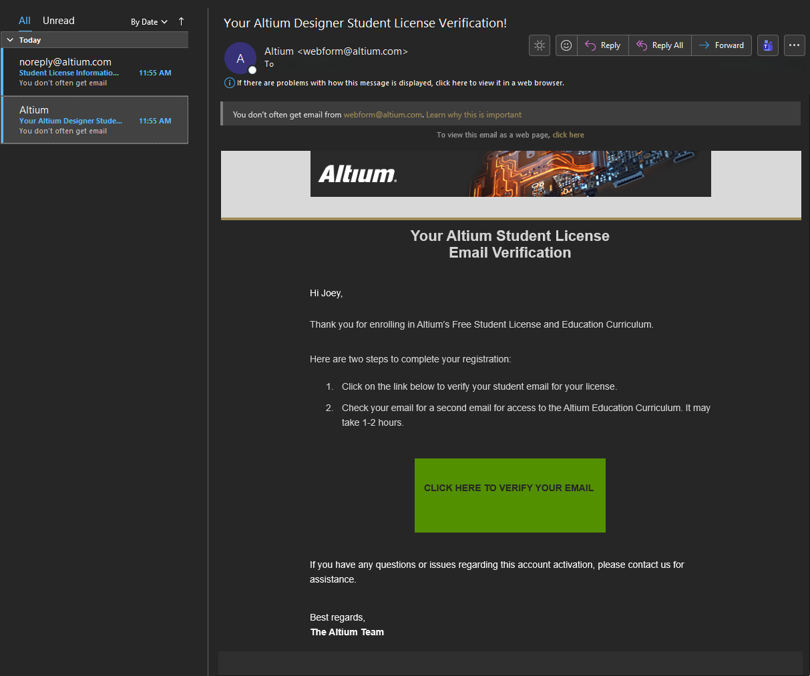Image resolution: width=810 pixels, height=676 pixels.
Task: Forward this email
Action: pos(721,45)
